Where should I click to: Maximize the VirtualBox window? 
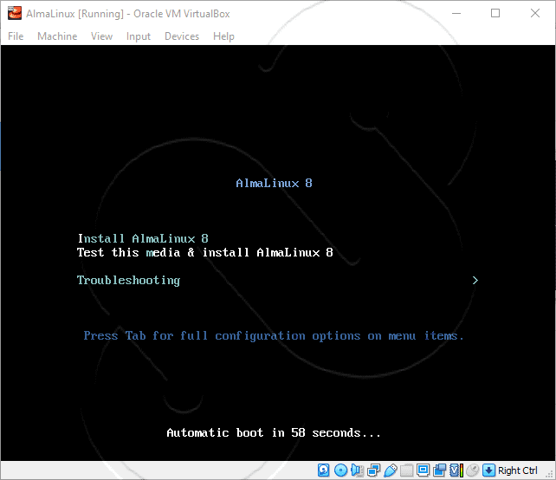pos(495,14)
